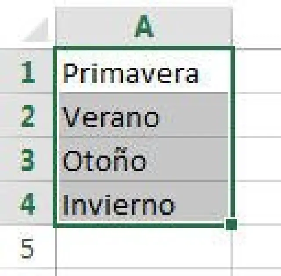
Task: Click the green fill handle square
Action: 231,225
